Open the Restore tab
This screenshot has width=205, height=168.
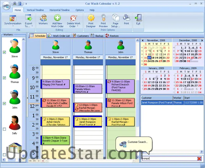[112, 36]
